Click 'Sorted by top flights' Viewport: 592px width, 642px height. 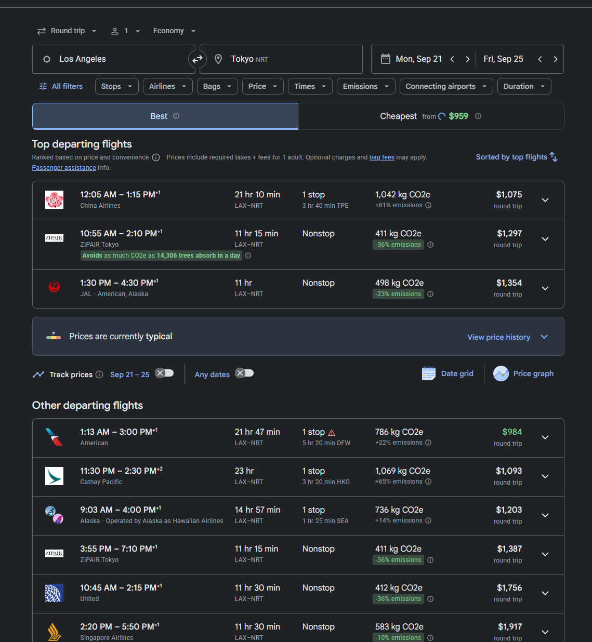click(x=511, y=157)
